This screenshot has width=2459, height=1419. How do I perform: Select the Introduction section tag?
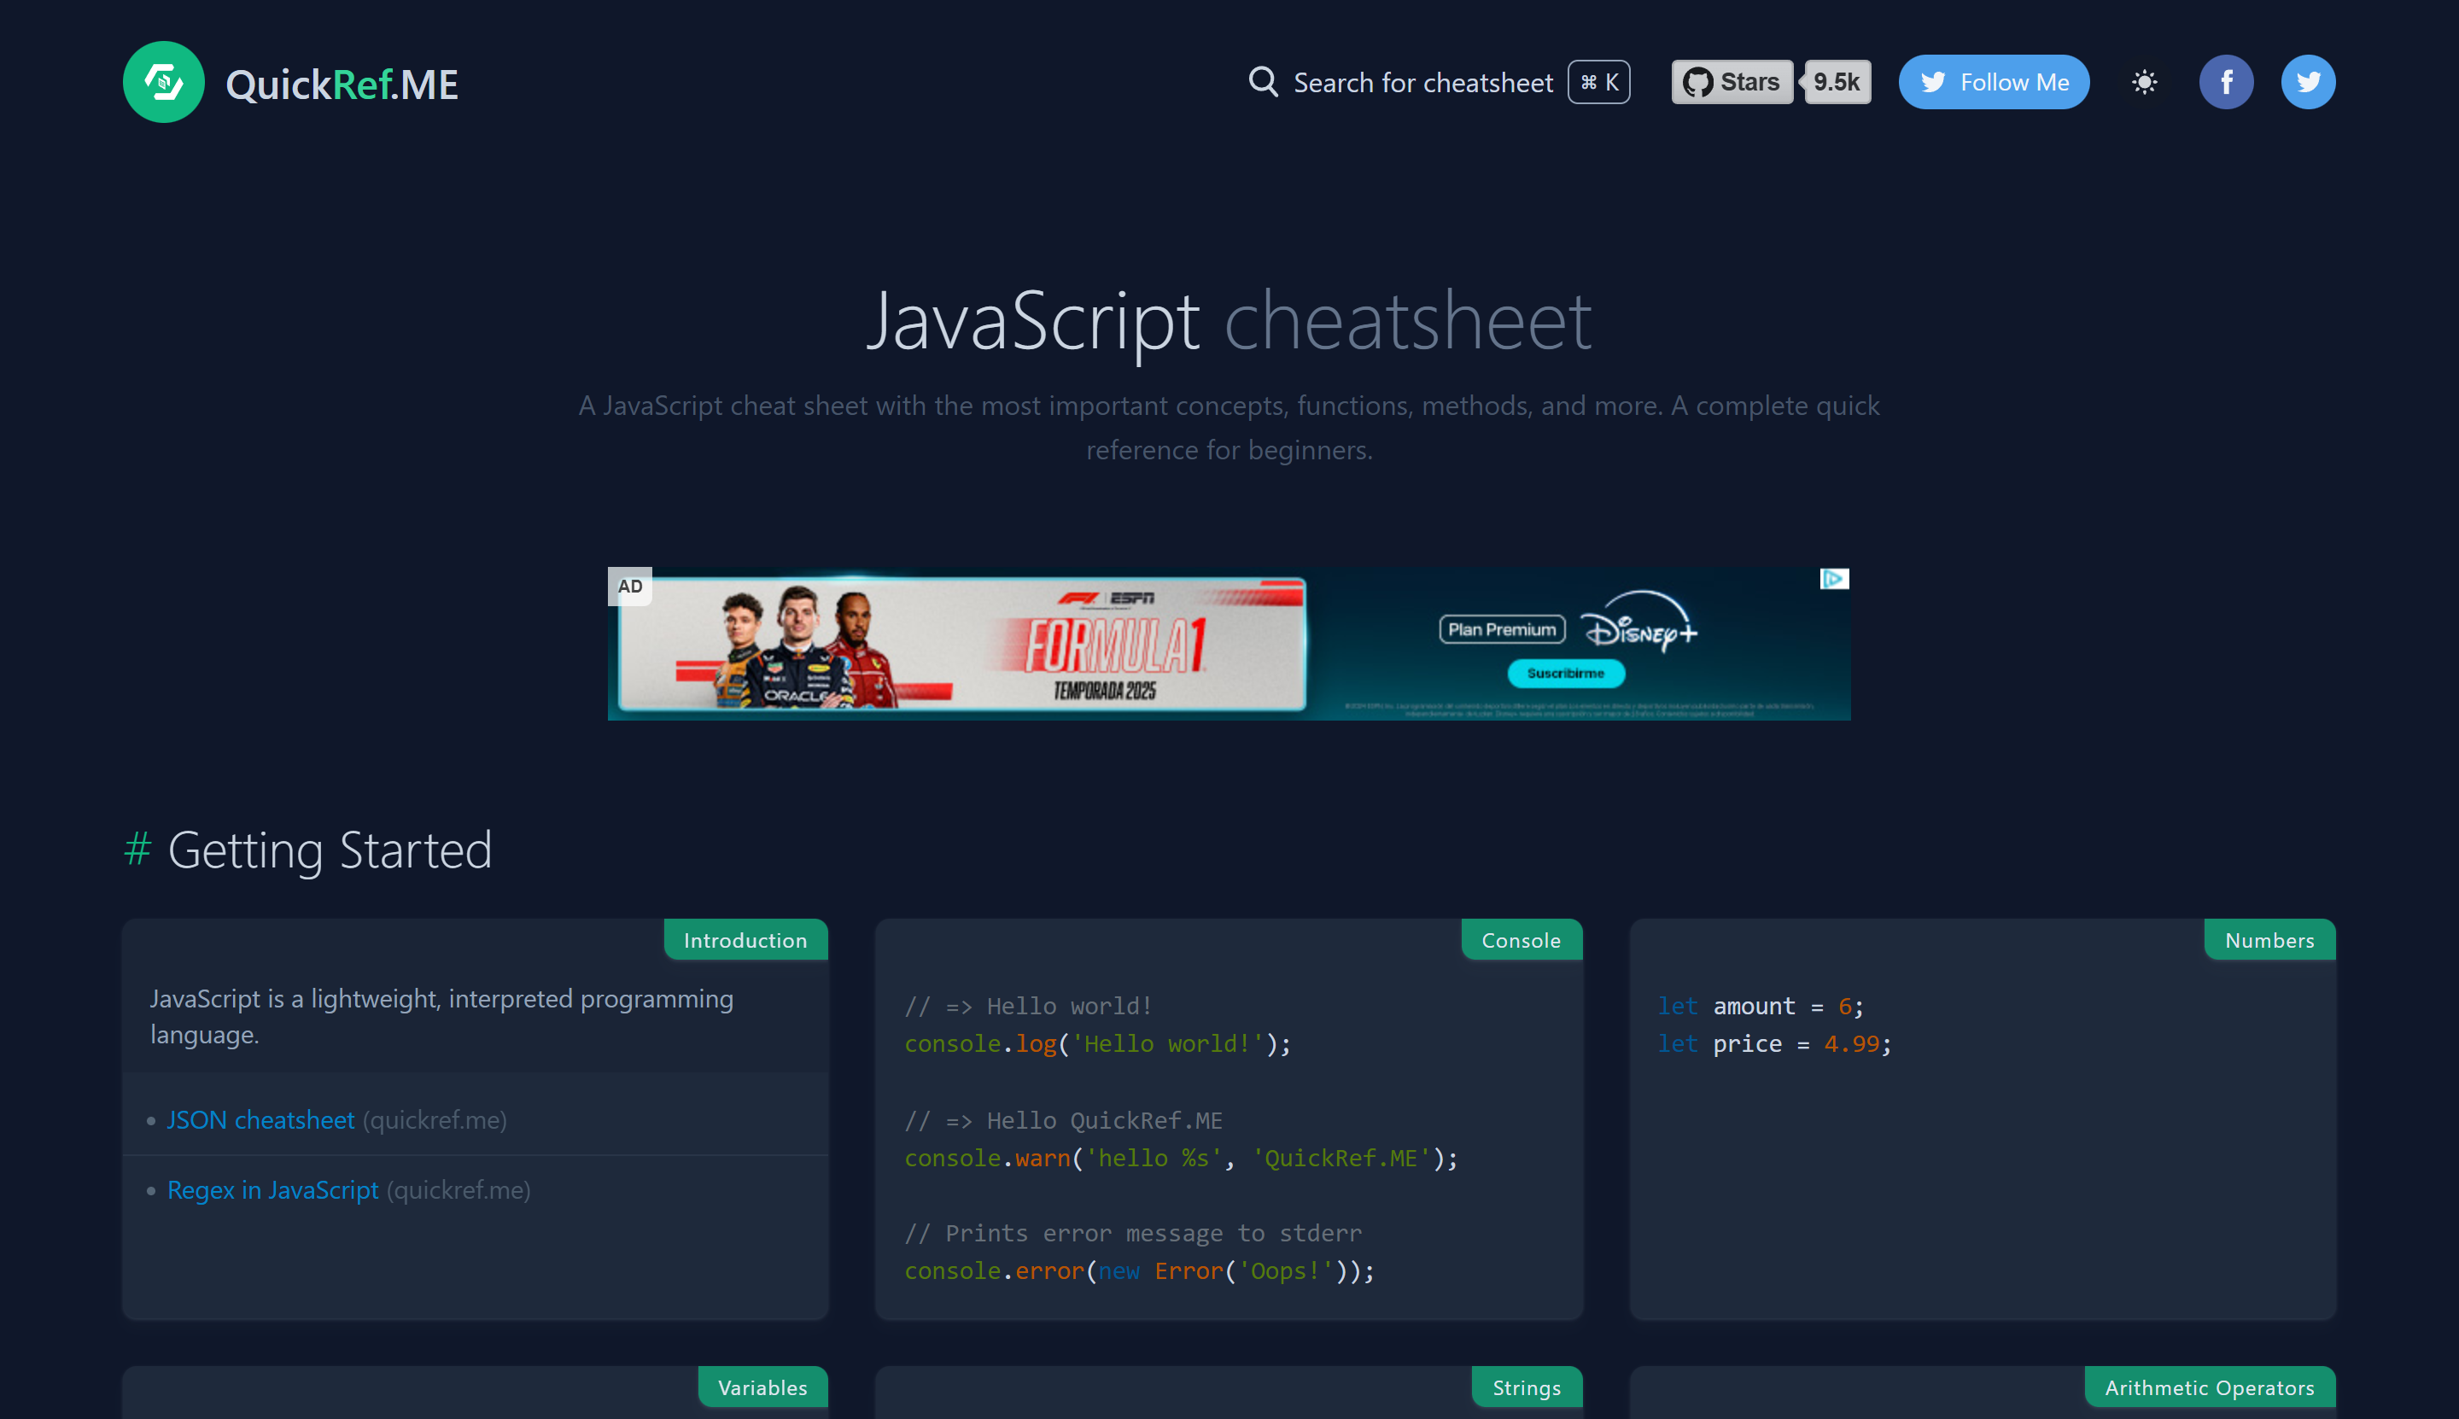(x=745, y=941)
